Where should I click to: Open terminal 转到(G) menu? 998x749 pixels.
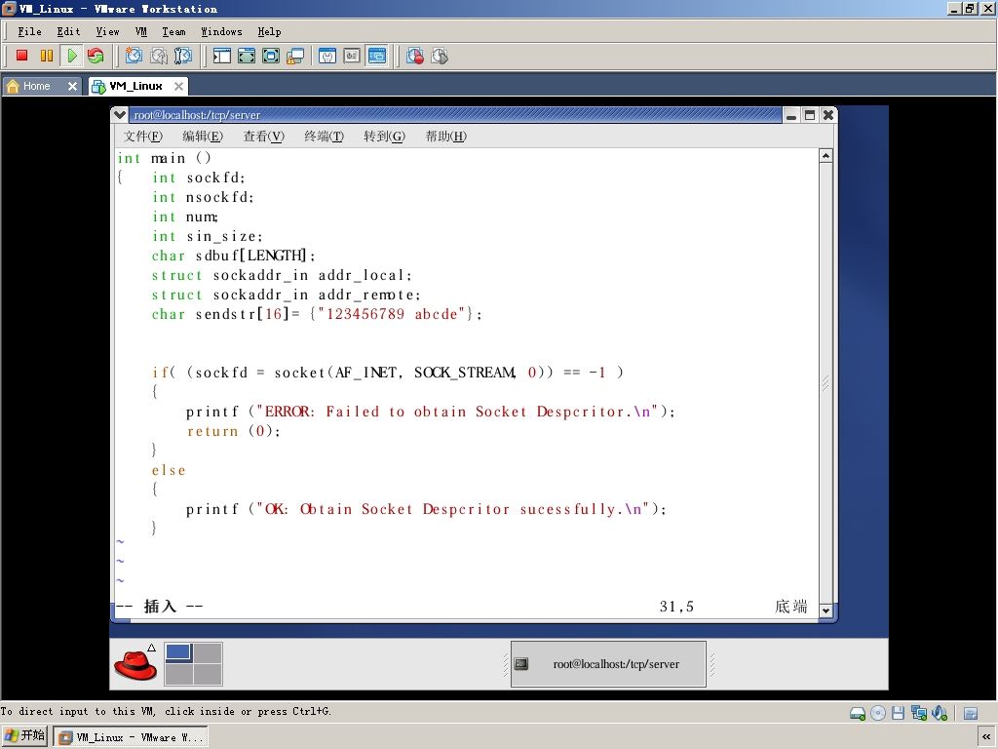[x=384, y=137]
